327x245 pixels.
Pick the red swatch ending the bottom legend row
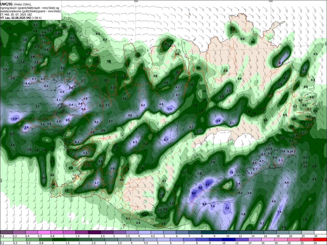point(320,240)
